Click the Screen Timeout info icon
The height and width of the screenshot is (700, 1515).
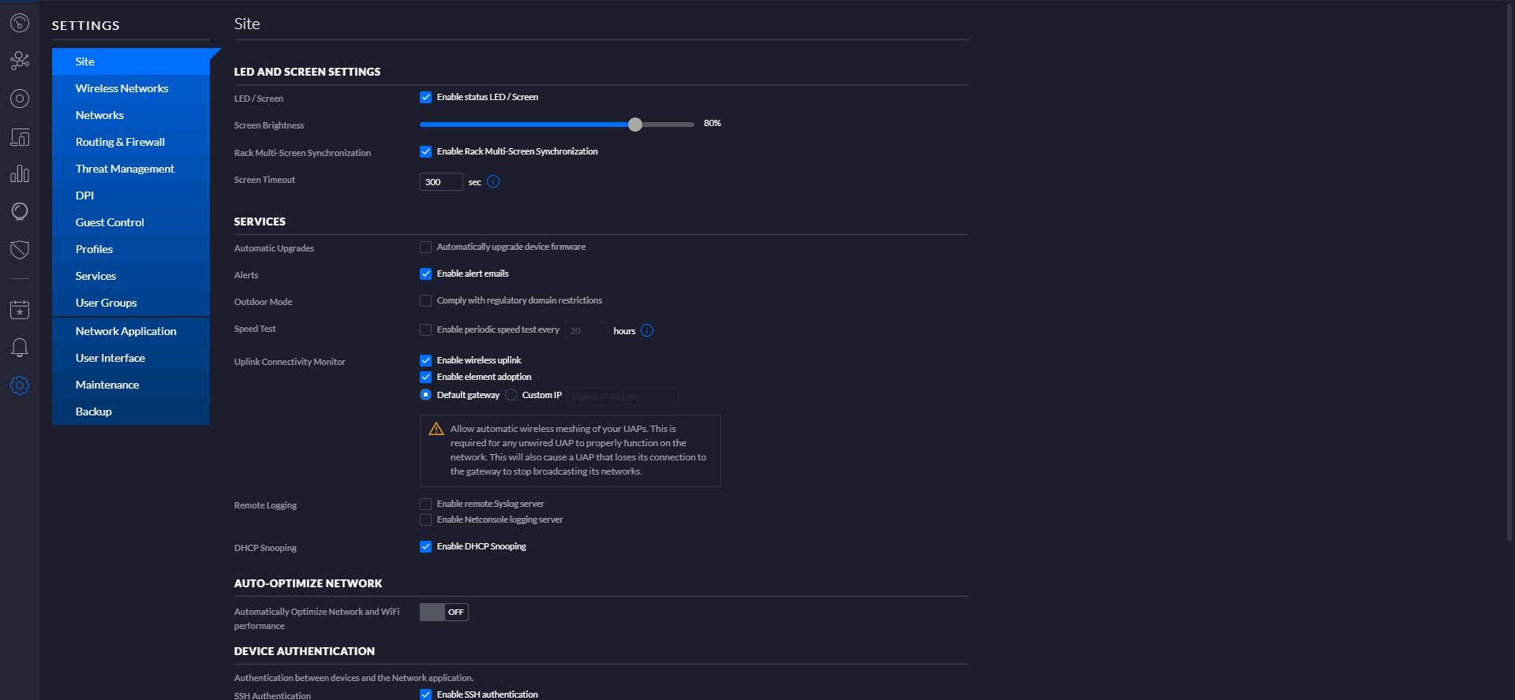click(x=493, y=182)
